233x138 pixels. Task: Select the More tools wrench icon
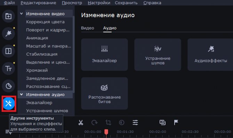[x=9, y=103]
